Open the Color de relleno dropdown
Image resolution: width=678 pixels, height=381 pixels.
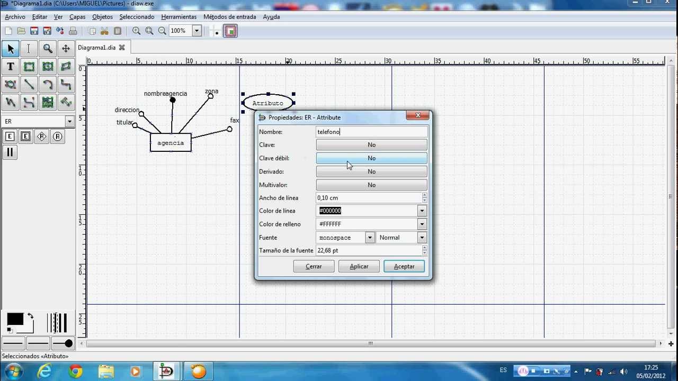(422, 224)
